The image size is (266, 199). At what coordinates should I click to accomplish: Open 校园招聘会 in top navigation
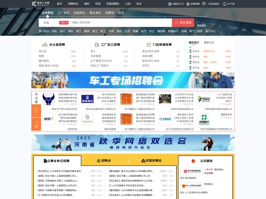pyautogui.click(x=113, y=4)
